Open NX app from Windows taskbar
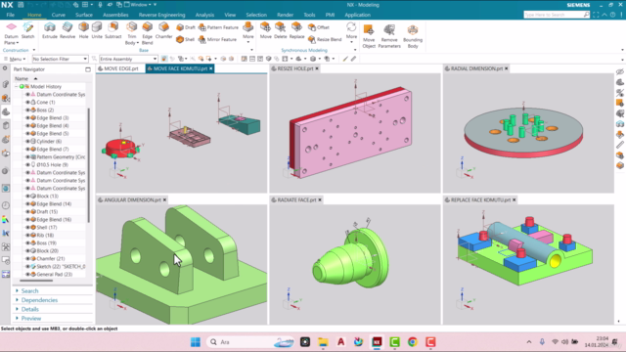Image resolution: width=626 pixels, height=352 pixels. (x=377, y=342)
